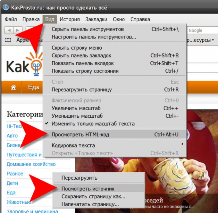Click the KakProsto lightbulb logo

click(37, 64)
